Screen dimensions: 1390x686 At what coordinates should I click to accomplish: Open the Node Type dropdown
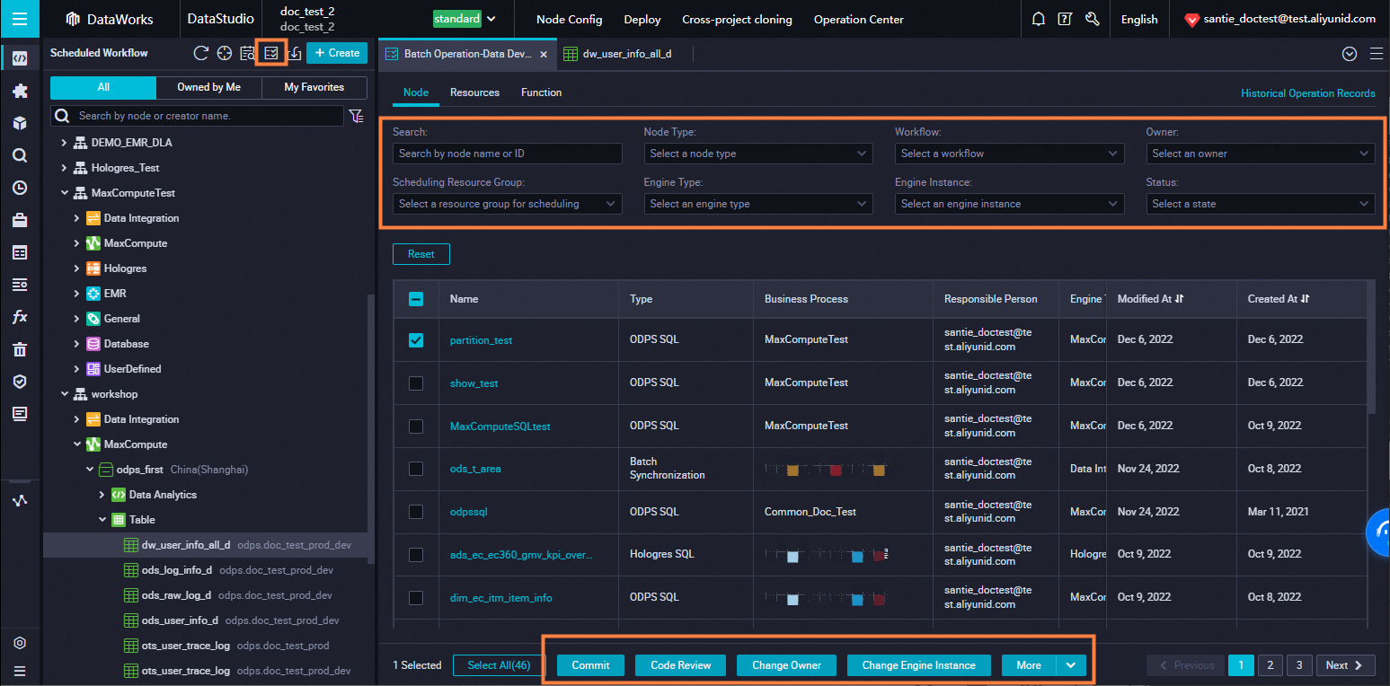(x=758, y=154)
